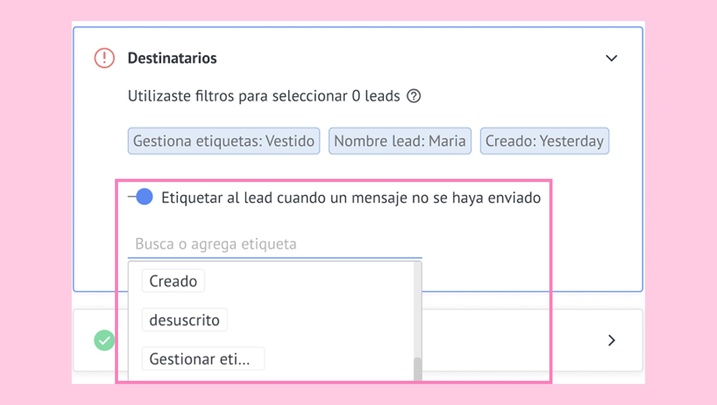Image resolution: width=717 pixels, height=405 pixels.
Task: Toggle 'Etiquetar al lead' switch
Action: click(141, 197)
